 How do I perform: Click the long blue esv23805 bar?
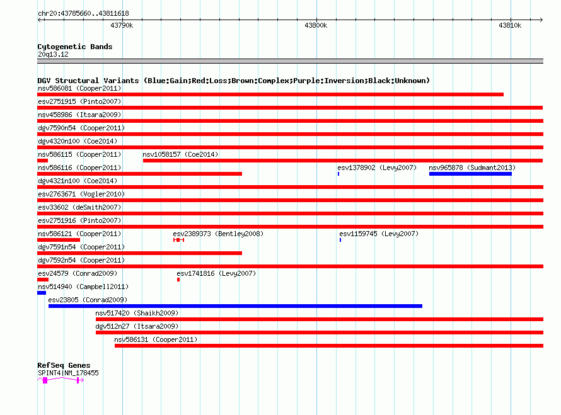point(235,306)
